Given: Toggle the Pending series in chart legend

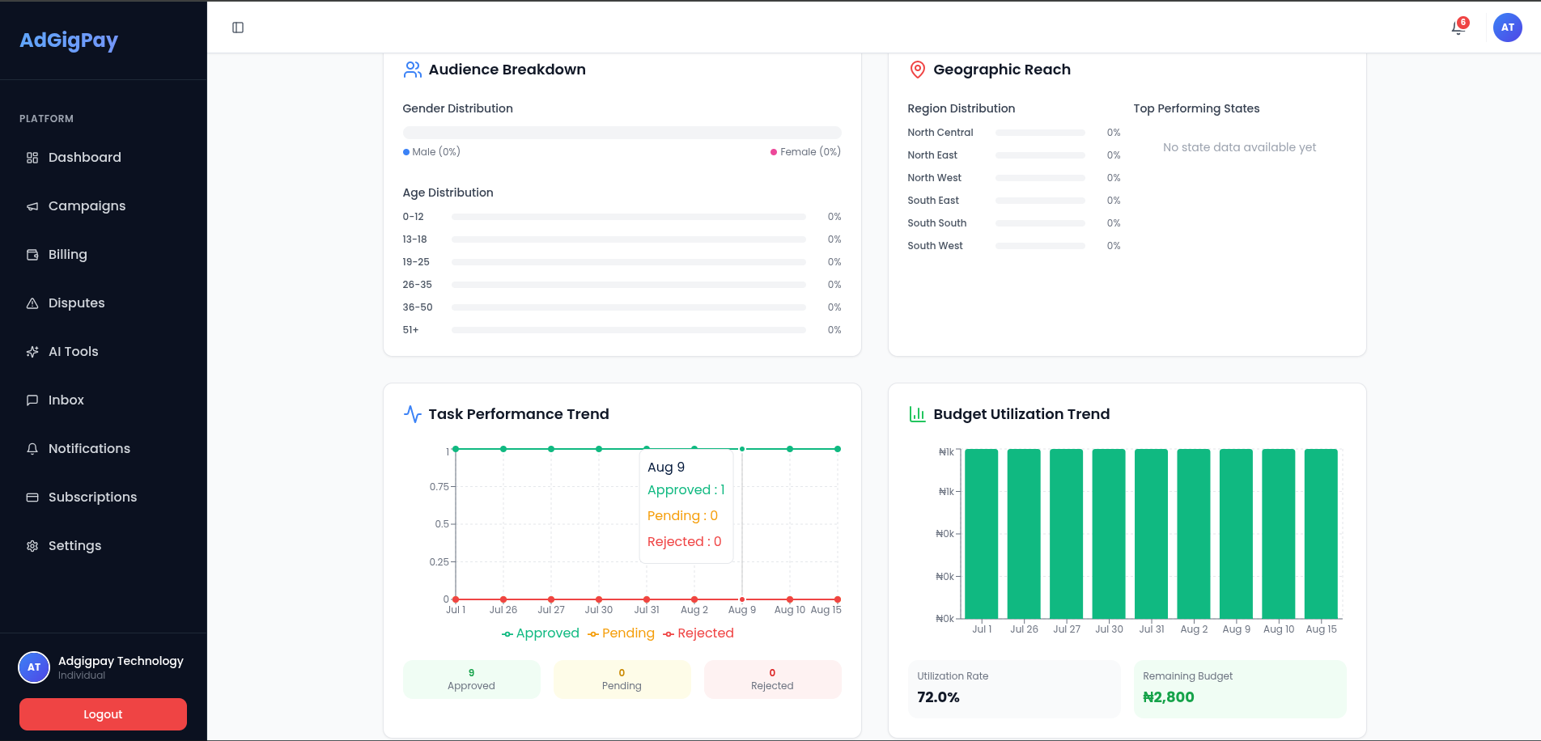Looking at the screenshot, I should coord(621,633).
